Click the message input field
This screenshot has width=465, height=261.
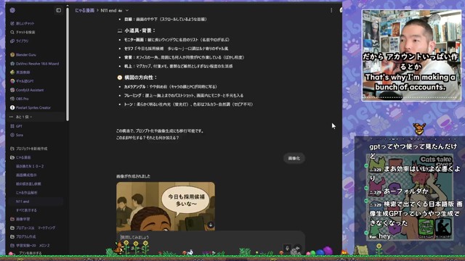tap(202, 237)
